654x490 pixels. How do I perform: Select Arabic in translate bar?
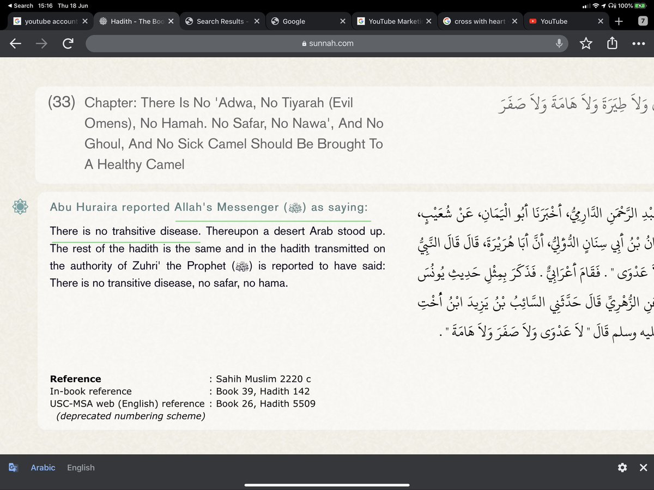click(x=43, y=468)
